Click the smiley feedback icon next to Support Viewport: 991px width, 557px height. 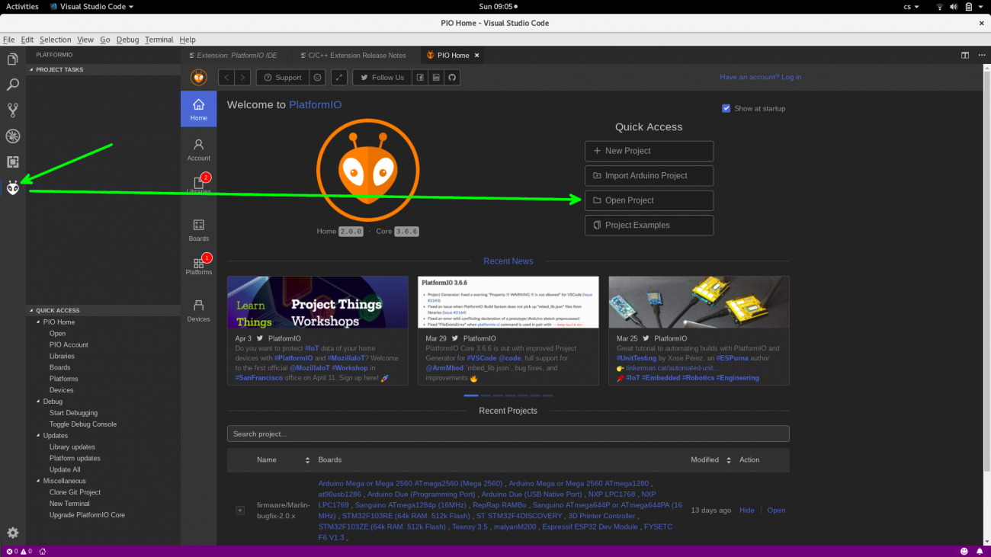(317, 77)
